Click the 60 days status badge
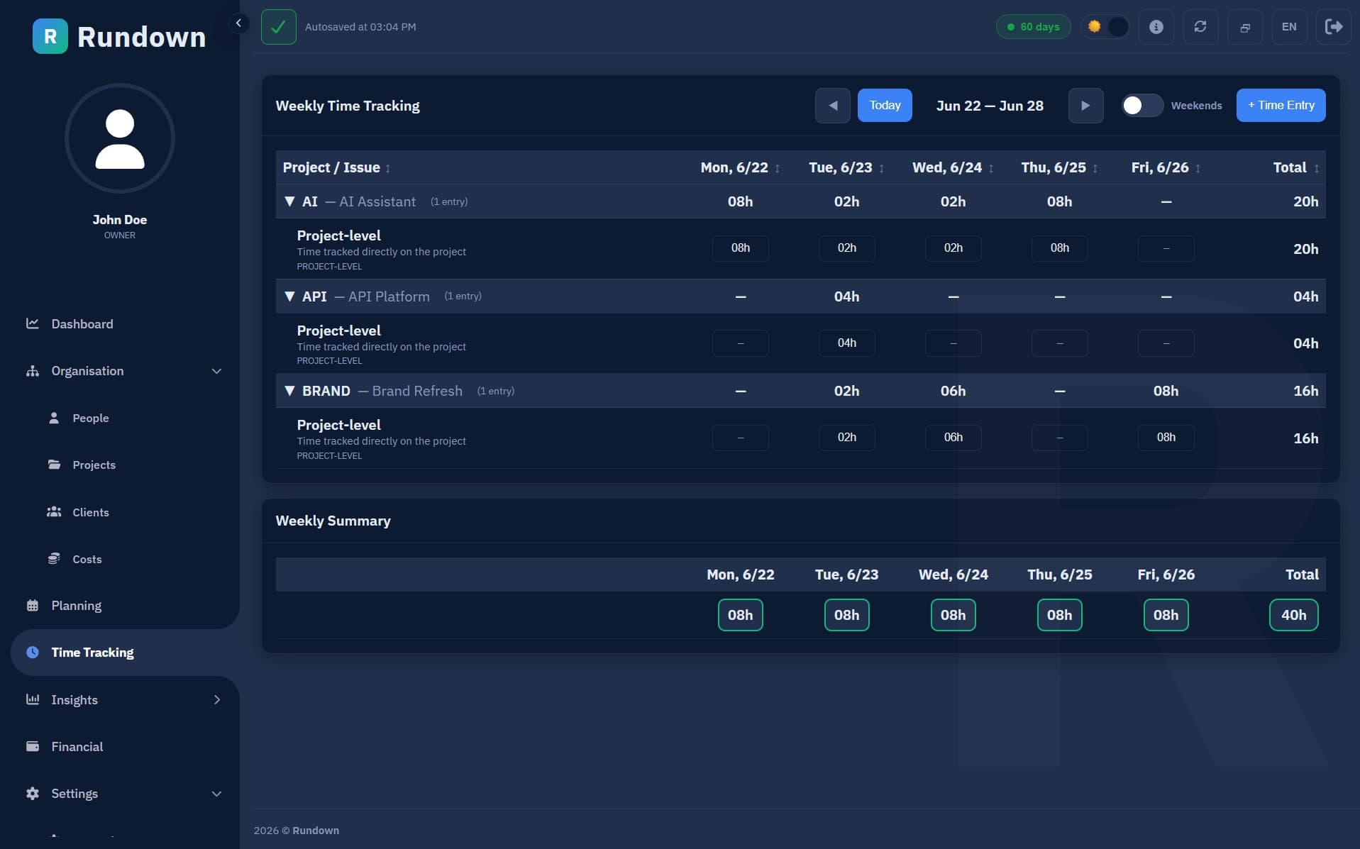The height and width of the screenshot is (849, 1360). [1033, 27]
